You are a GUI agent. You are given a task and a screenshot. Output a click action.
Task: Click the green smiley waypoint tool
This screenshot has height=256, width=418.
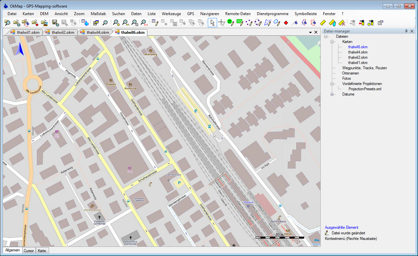pos(230,23)
